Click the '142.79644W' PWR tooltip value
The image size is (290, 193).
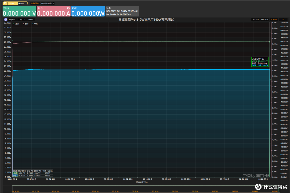(x=263, y=65)
